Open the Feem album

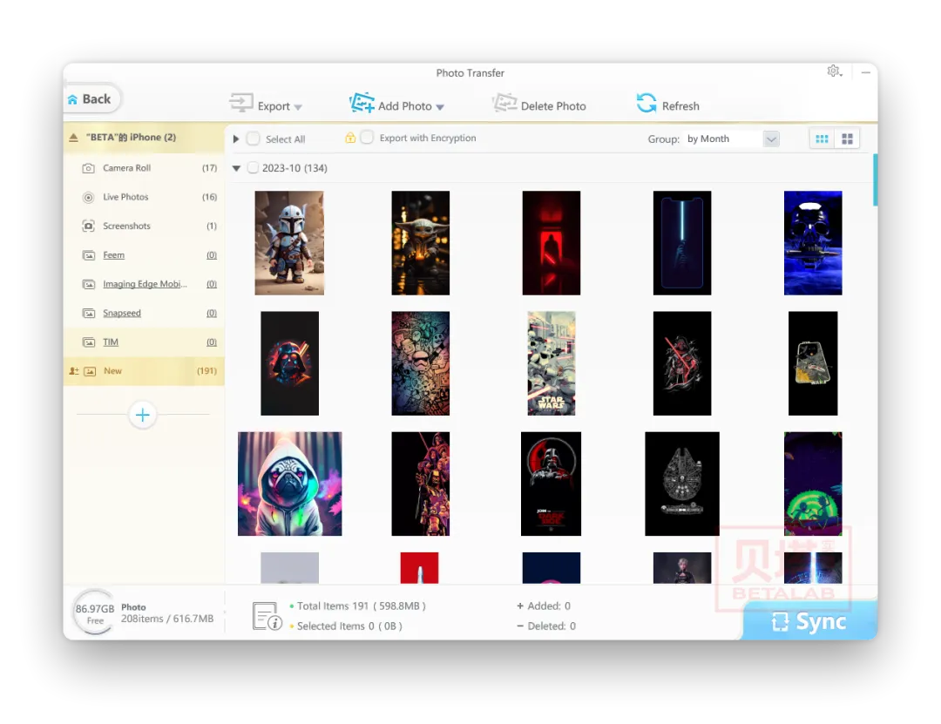coord(144,255)
